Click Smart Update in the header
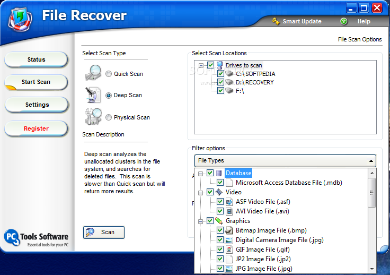This screenshot has height=275, width=390. coord(302,21)
